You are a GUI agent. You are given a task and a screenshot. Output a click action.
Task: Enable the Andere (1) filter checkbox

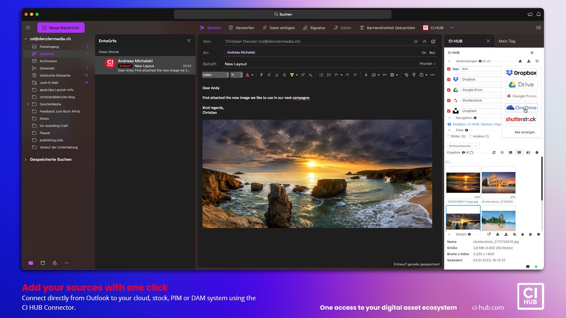(471, 136)
